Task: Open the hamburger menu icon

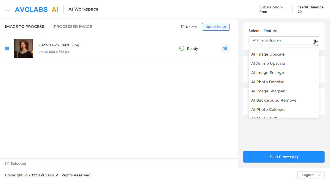Action: click(8, 9)
